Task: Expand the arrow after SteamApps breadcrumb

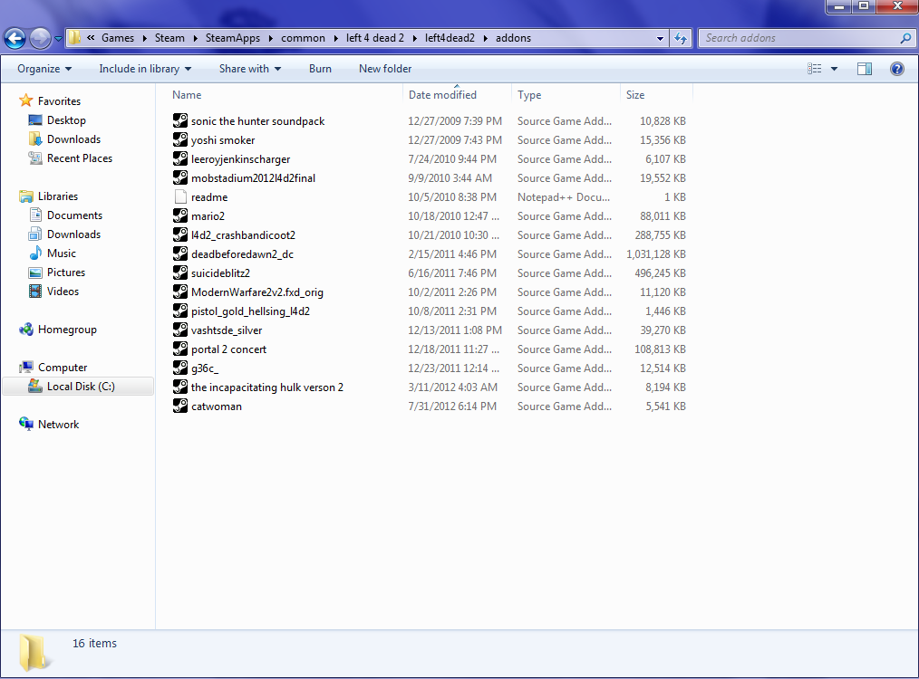Action: (271, 38)
